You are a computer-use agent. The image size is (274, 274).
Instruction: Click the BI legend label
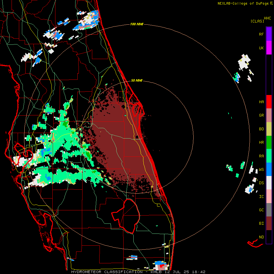[261, 223]
